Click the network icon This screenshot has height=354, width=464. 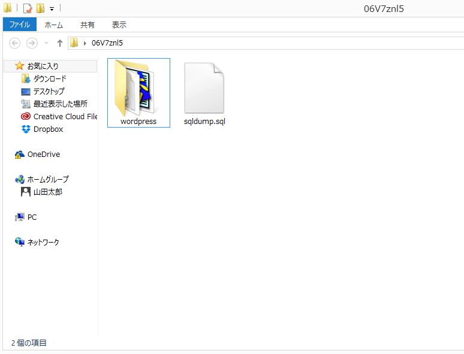(20, 242)
